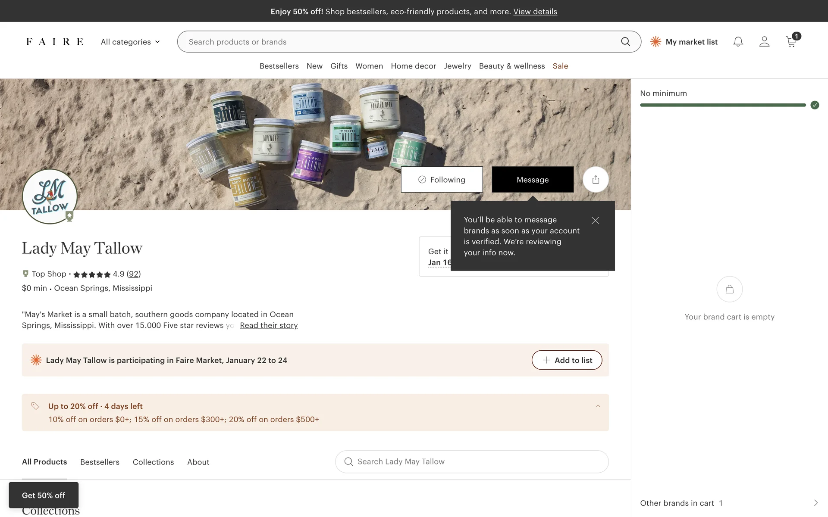Switch to the Bestsellers brand tab
Image resolution: width=828 pixels, height=517 pixels.
(x=100, y=462)
